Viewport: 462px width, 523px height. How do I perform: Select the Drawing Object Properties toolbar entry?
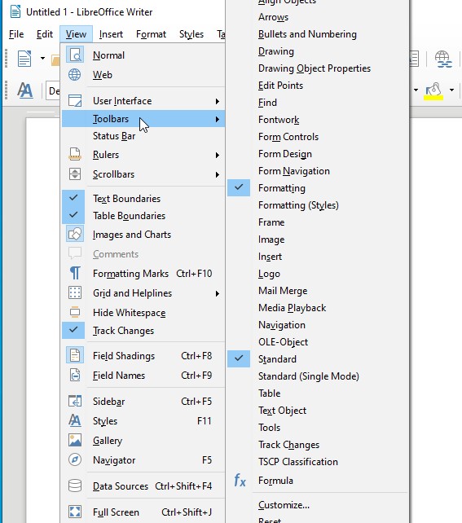pos(317,68)
